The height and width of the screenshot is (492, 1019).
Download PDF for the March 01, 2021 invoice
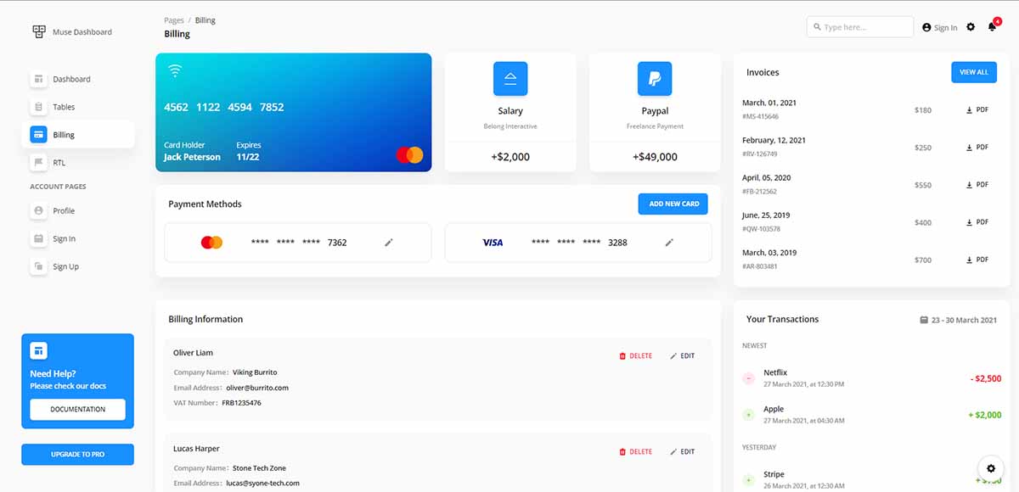978,109
